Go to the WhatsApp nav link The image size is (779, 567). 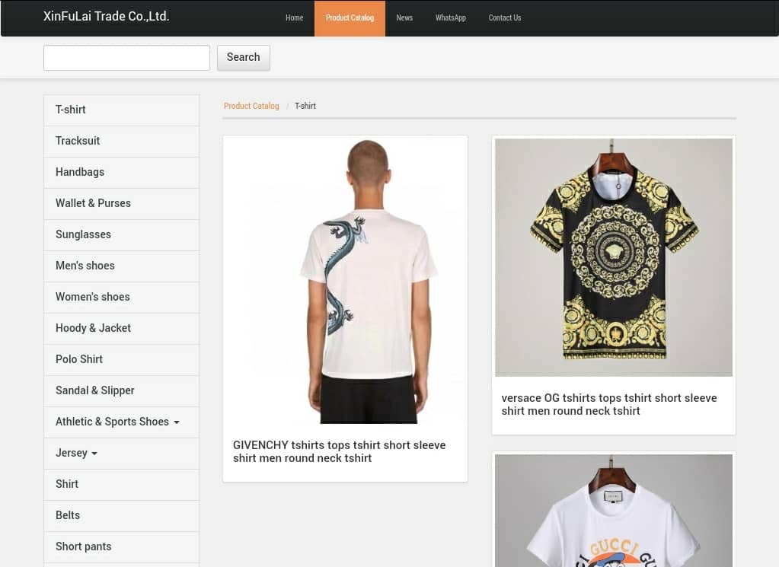point(451,18)
